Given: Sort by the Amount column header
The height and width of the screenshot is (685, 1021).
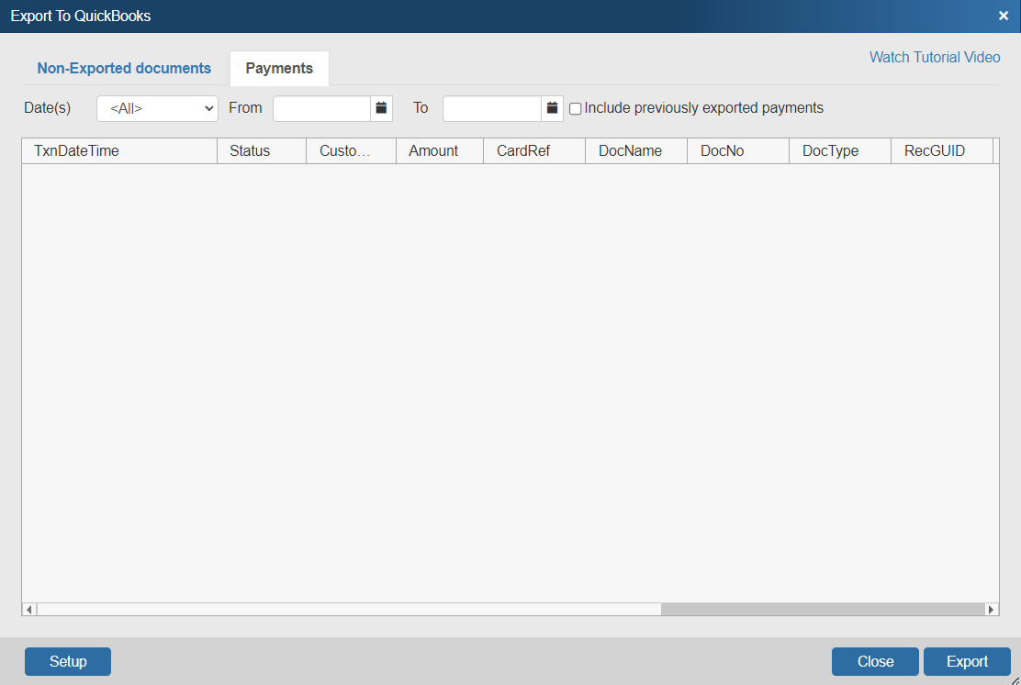Looking at the screenshot, I should [x=433, y=150].
